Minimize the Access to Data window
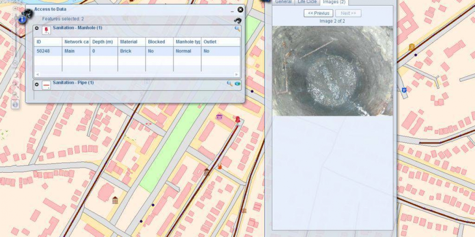 click(232, 12)
